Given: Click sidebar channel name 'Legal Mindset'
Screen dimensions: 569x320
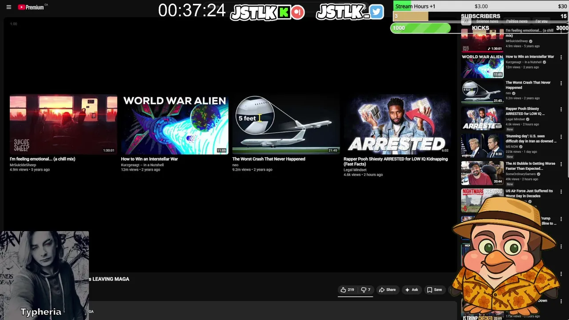Looking at the screenshot, I should click(x=516, y=120).
